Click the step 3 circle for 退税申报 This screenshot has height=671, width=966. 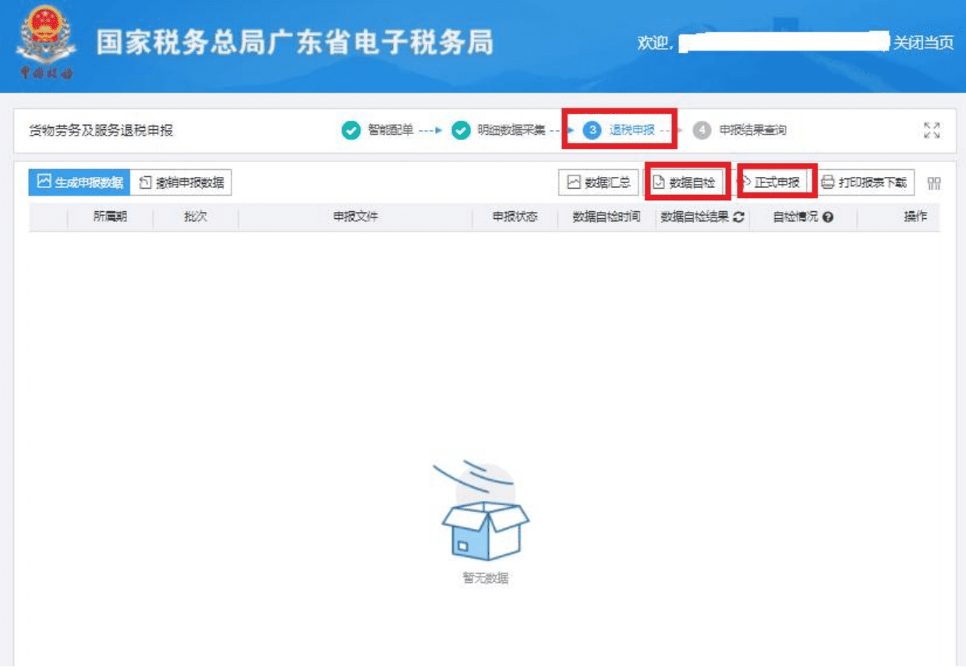pos(591,130)
